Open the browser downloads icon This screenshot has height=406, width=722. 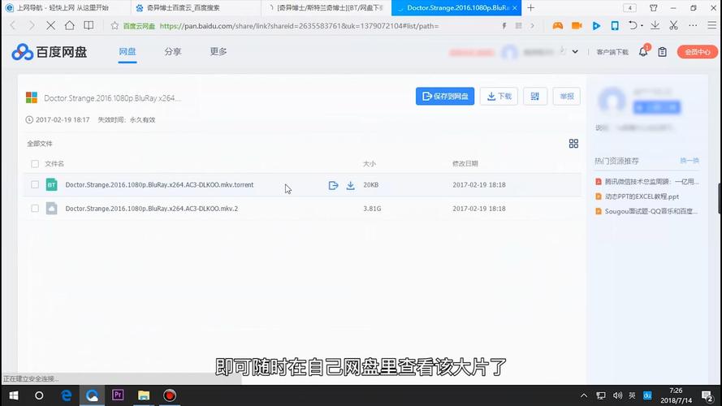click(655, 26)
